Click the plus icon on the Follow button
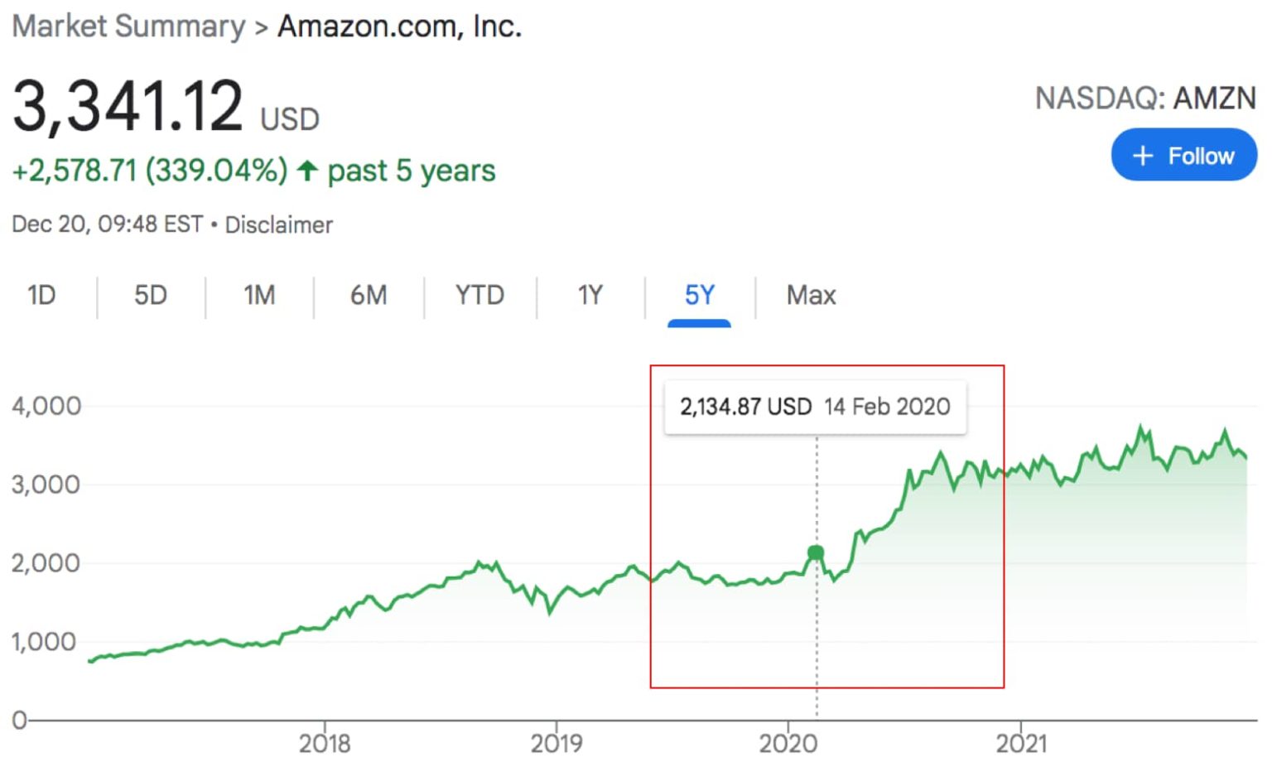This screenshot has height=762, width=1272. (x=1143, y=155)
